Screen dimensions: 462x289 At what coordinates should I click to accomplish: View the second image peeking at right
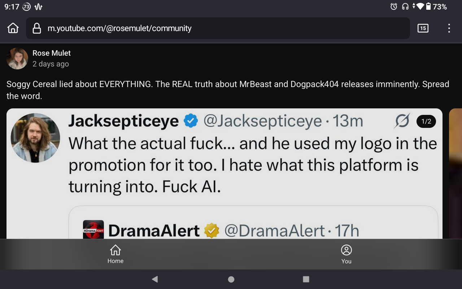(456, 173)
